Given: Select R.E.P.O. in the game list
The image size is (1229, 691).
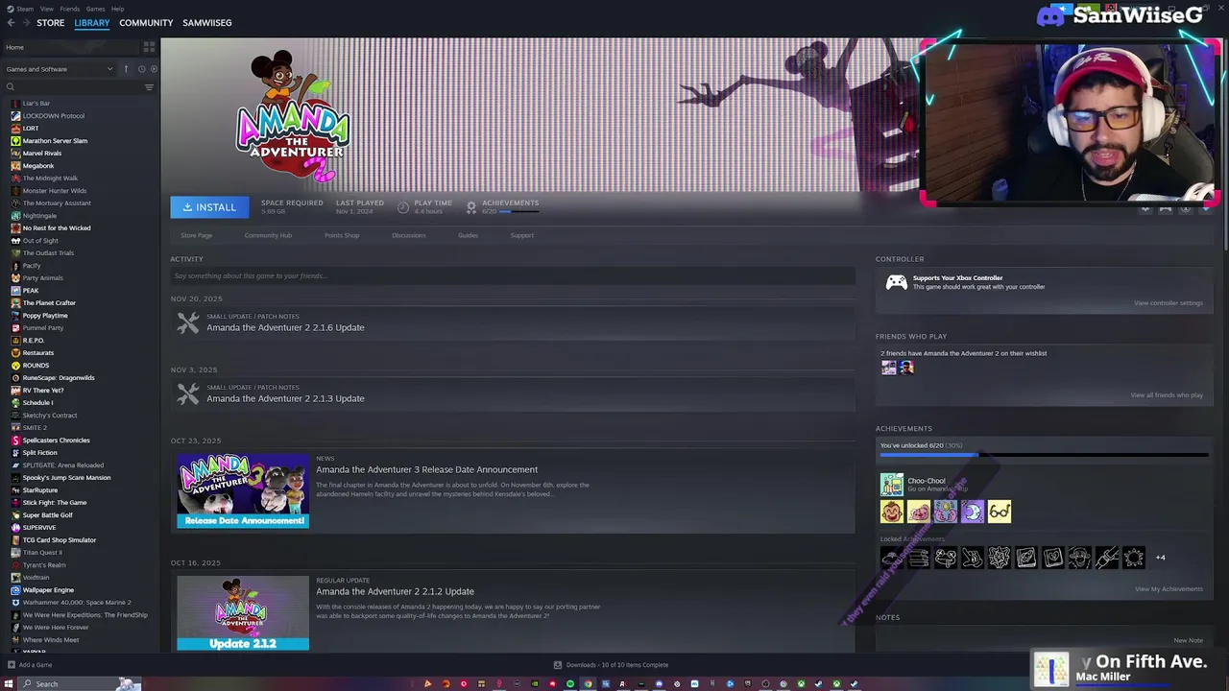Looking at the screenshot, I should click(x=33, y=340).
